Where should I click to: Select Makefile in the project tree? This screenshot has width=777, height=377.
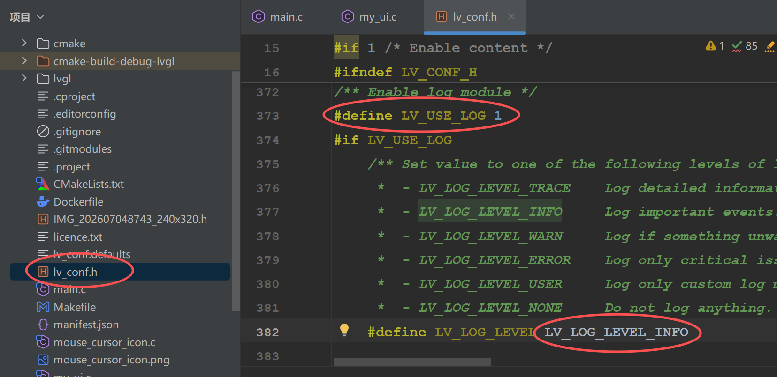(75, 307)
